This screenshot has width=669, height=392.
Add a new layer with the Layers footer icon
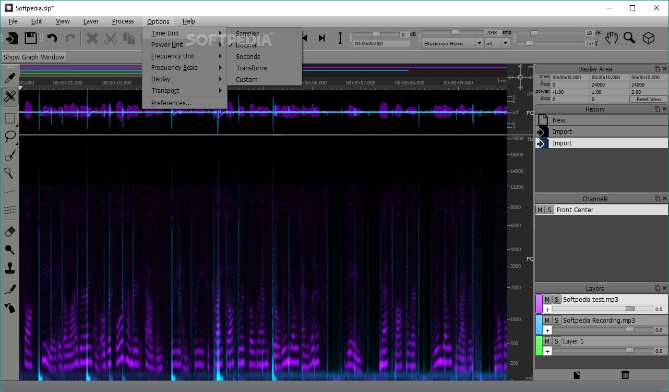577,375
